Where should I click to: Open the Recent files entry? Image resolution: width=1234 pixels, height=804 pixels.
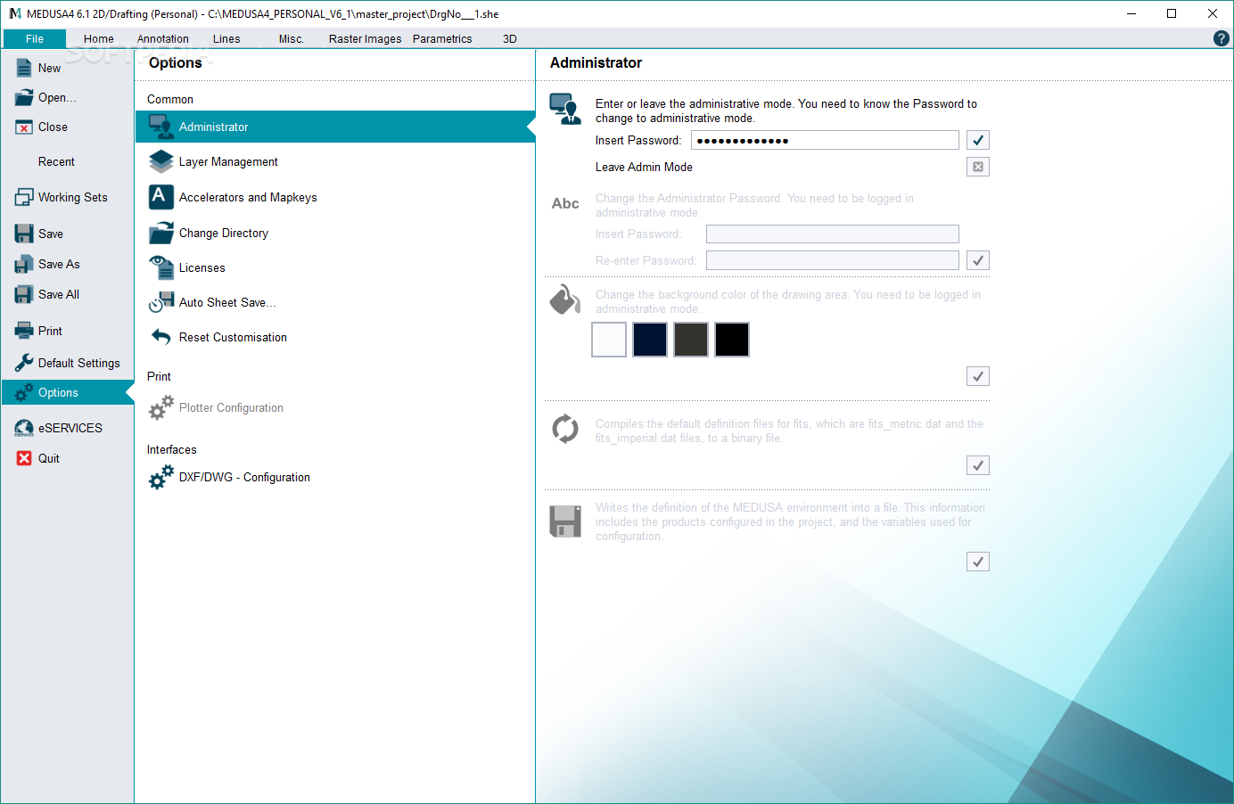tap(56, 162)
